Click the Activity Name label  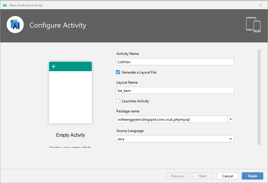(x=128, y=54)
